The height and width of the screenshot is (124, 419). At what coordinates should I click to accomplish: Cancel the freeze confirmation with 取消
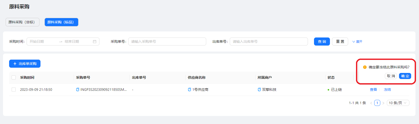[x=391, y=76]
